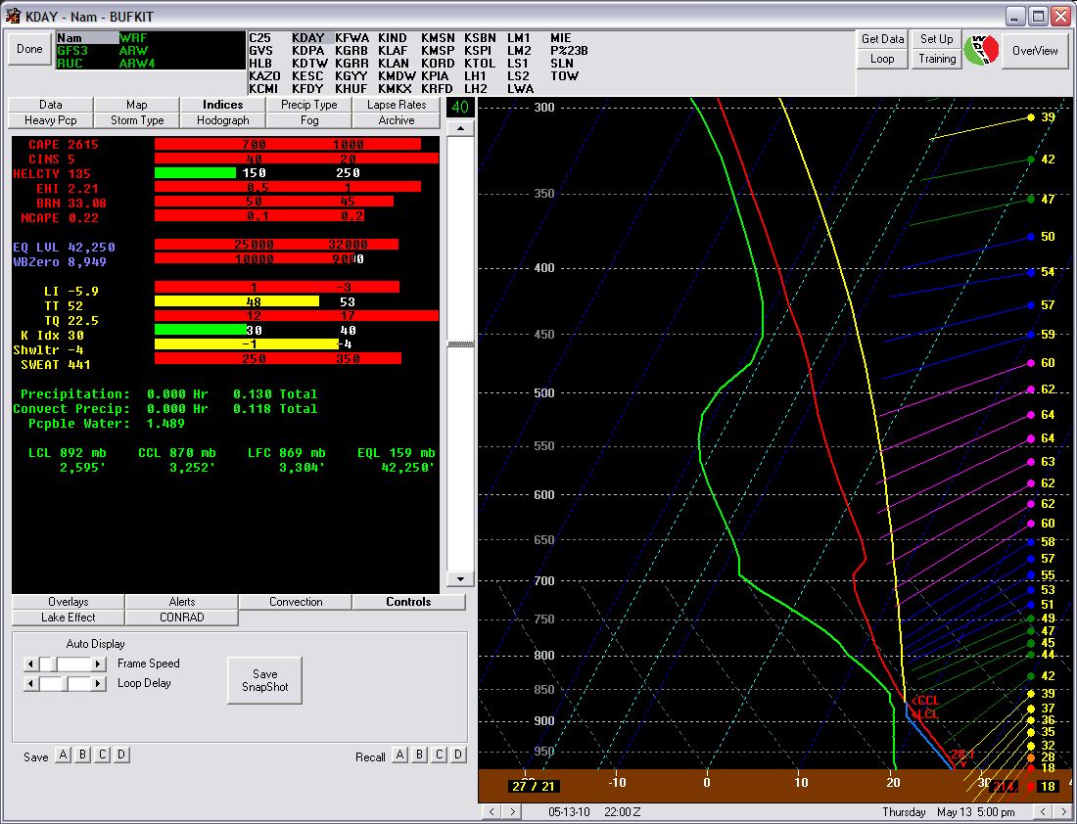Click the Get Data button

[880, 39]
